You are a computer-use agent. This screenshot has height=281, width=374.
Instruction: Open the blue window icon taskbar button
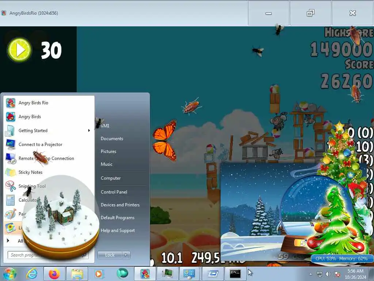pyautogui.click(x=213, y=274)
